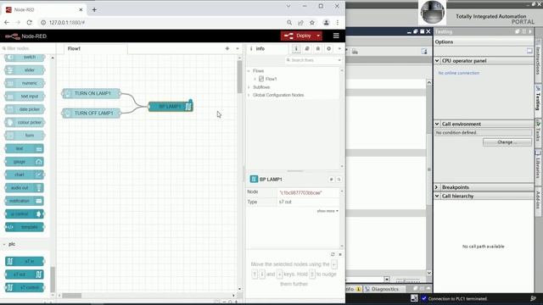Collapse Call environment section in TIA Portal
543x305 pixels.
pos(437,125)
